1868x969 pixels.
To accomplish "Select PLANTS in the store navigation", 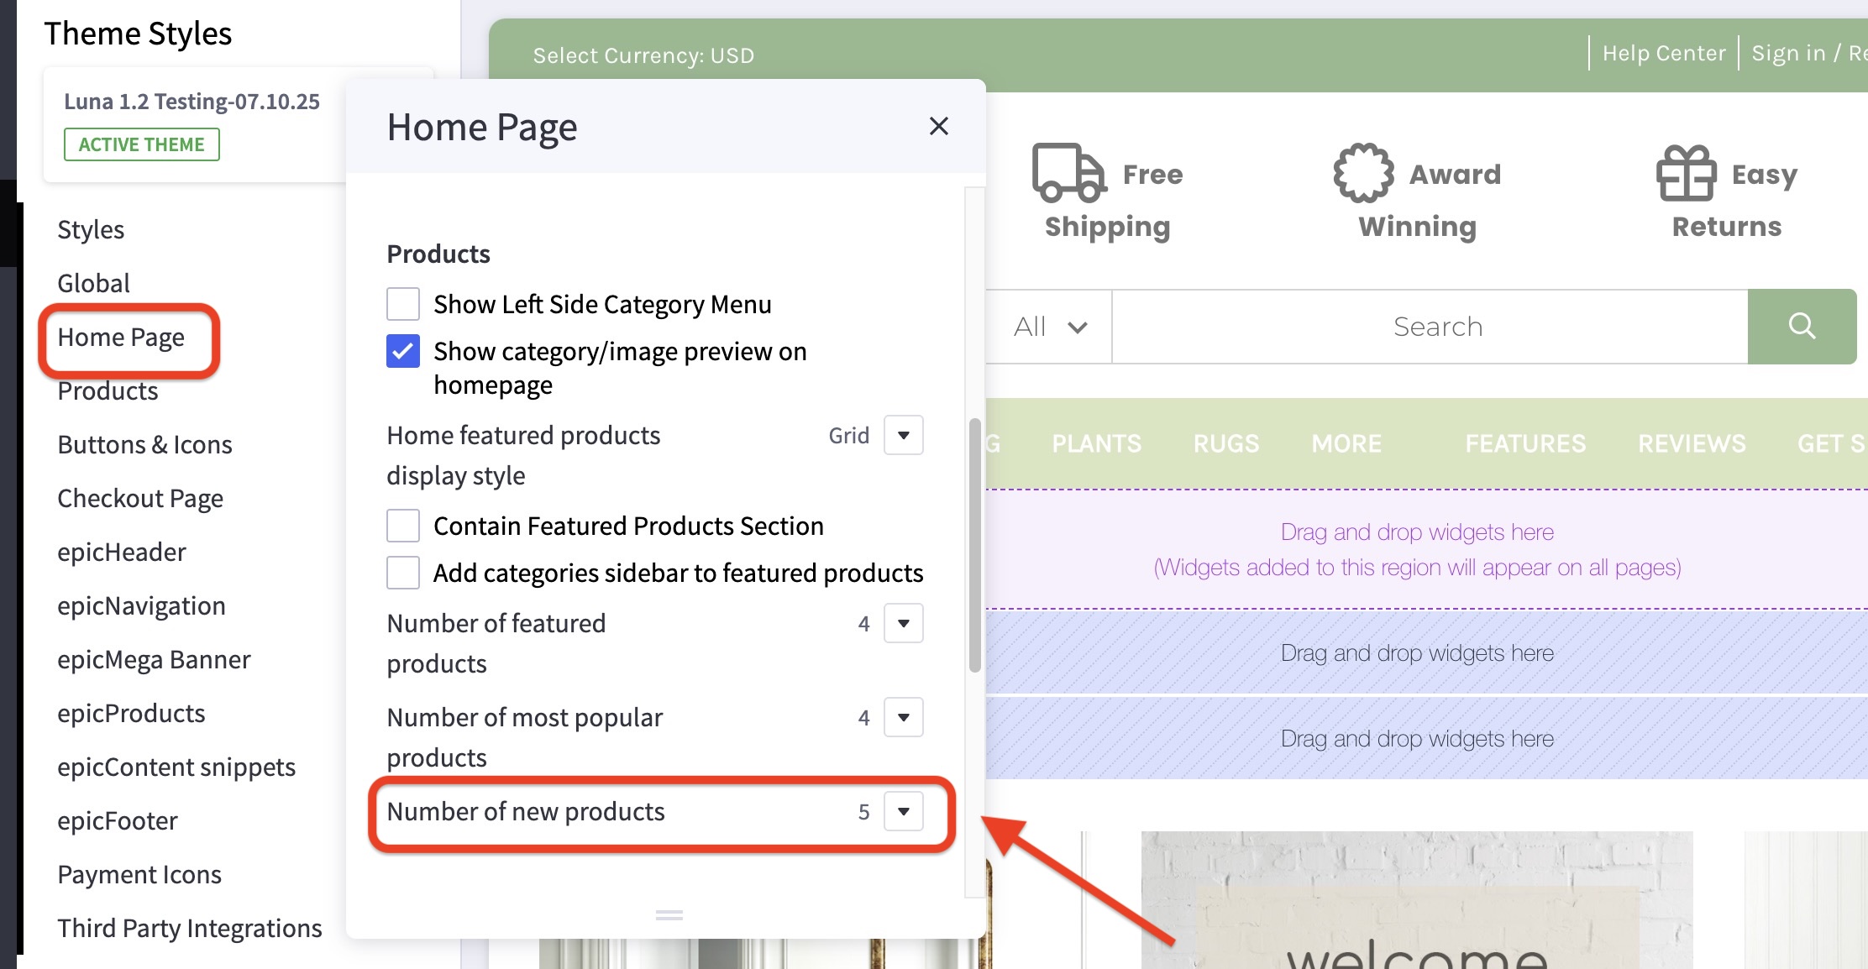I will click(x=1096, y=443).
